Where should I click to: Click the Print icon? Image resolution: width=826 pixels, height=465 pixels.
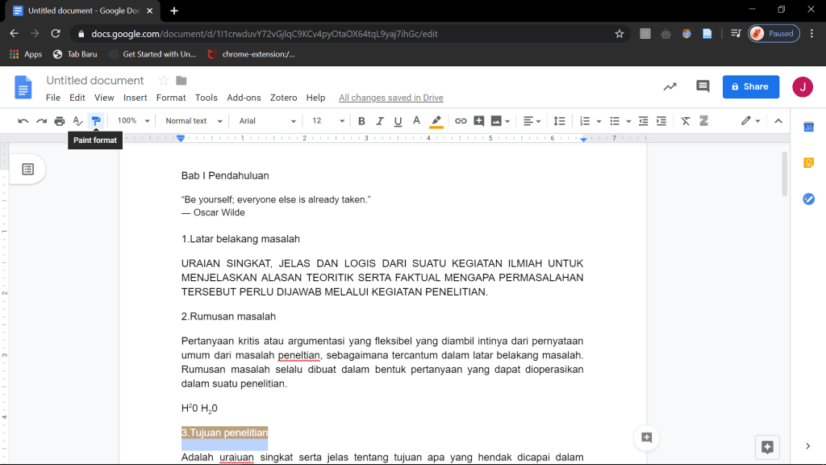coord(59,121)
